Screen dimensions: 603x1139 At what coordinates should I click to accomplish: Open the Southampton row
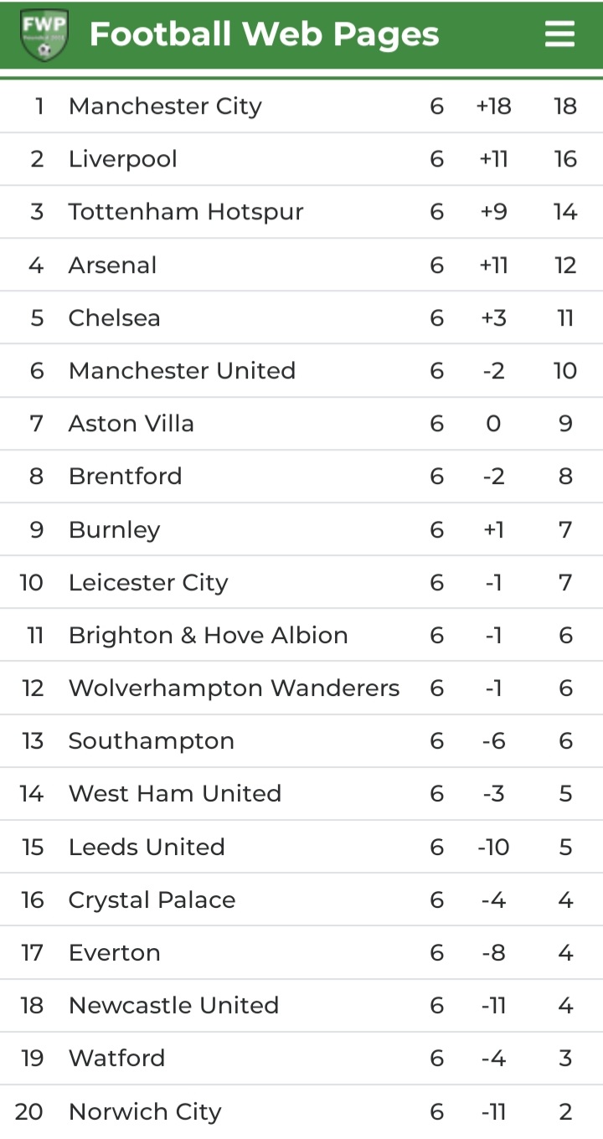tap(152, 741)
